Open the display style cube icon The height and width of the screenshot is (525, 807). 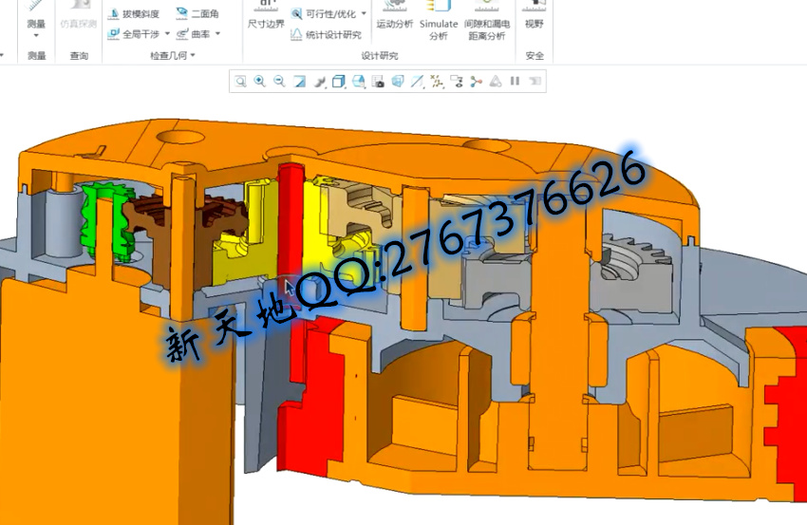pyautogui.click(x=339, y=82)
